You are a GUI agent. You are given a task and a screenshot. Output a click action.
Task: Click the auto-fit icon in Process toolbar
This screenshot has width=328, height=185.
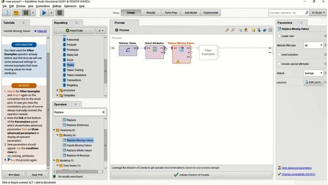click(x=270, y=30)
